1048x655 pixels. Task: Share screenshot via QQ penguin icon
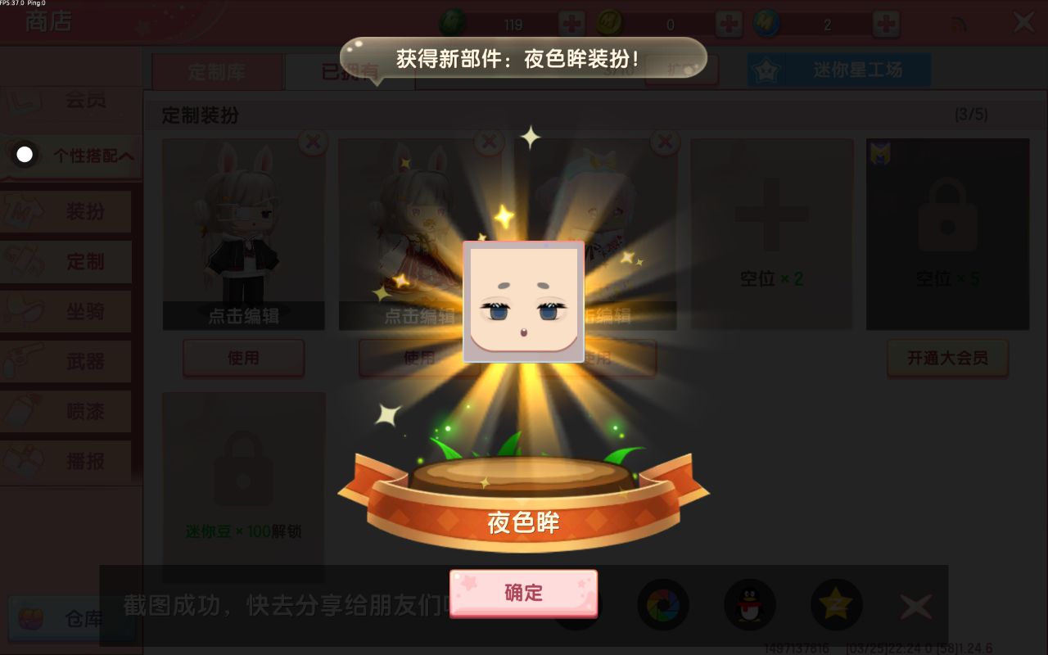click(x=750, y=605)
